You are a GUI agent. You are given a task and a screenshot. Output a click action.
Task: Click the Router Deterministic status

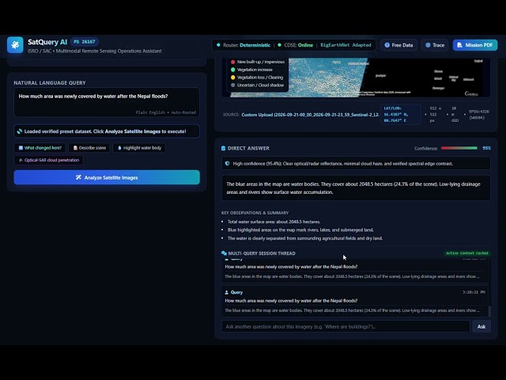coord(244,45)
